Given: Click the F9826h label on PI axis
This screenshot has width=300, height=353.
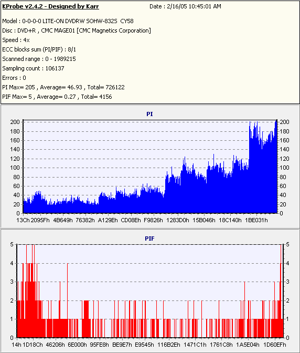Looking at the screenshot, I should (153, 220).
